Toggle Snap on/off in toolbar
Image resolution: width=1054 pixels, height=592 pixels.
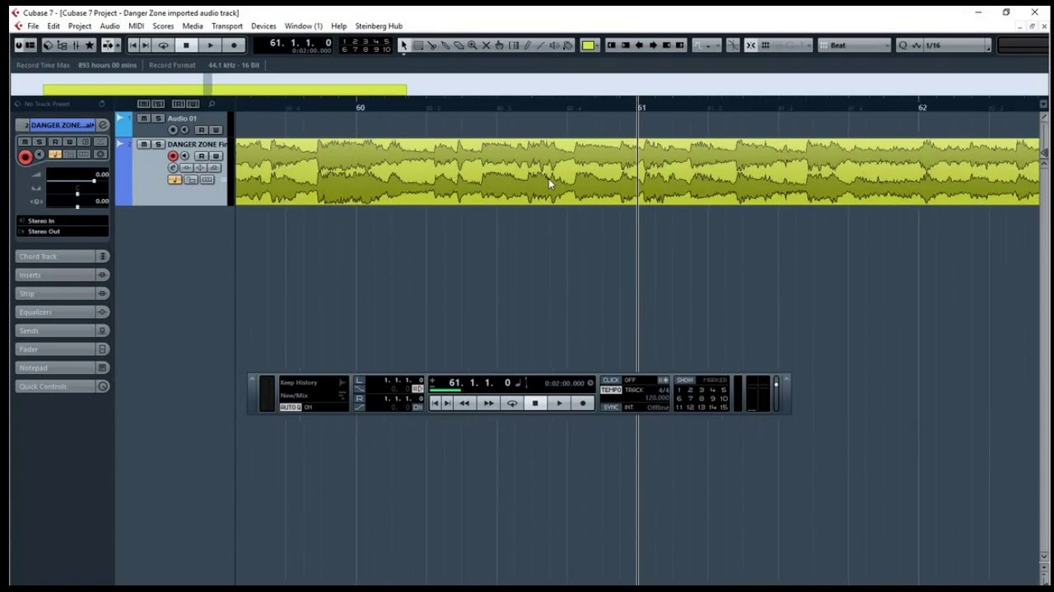click(750, 45)
